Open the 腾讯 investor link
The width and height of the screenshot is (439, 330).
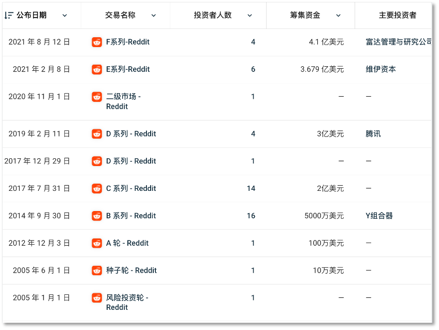point(373,134)
